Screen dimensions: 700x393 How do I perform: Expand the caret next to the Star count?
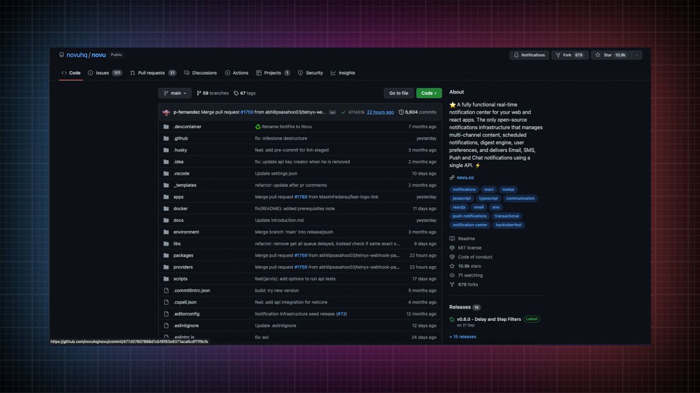(x=637, y=55)
